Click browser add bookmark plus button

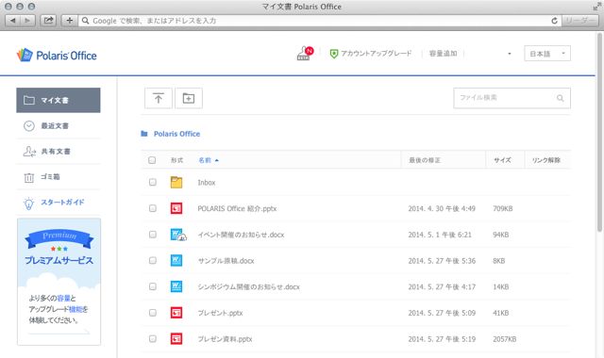69,21
